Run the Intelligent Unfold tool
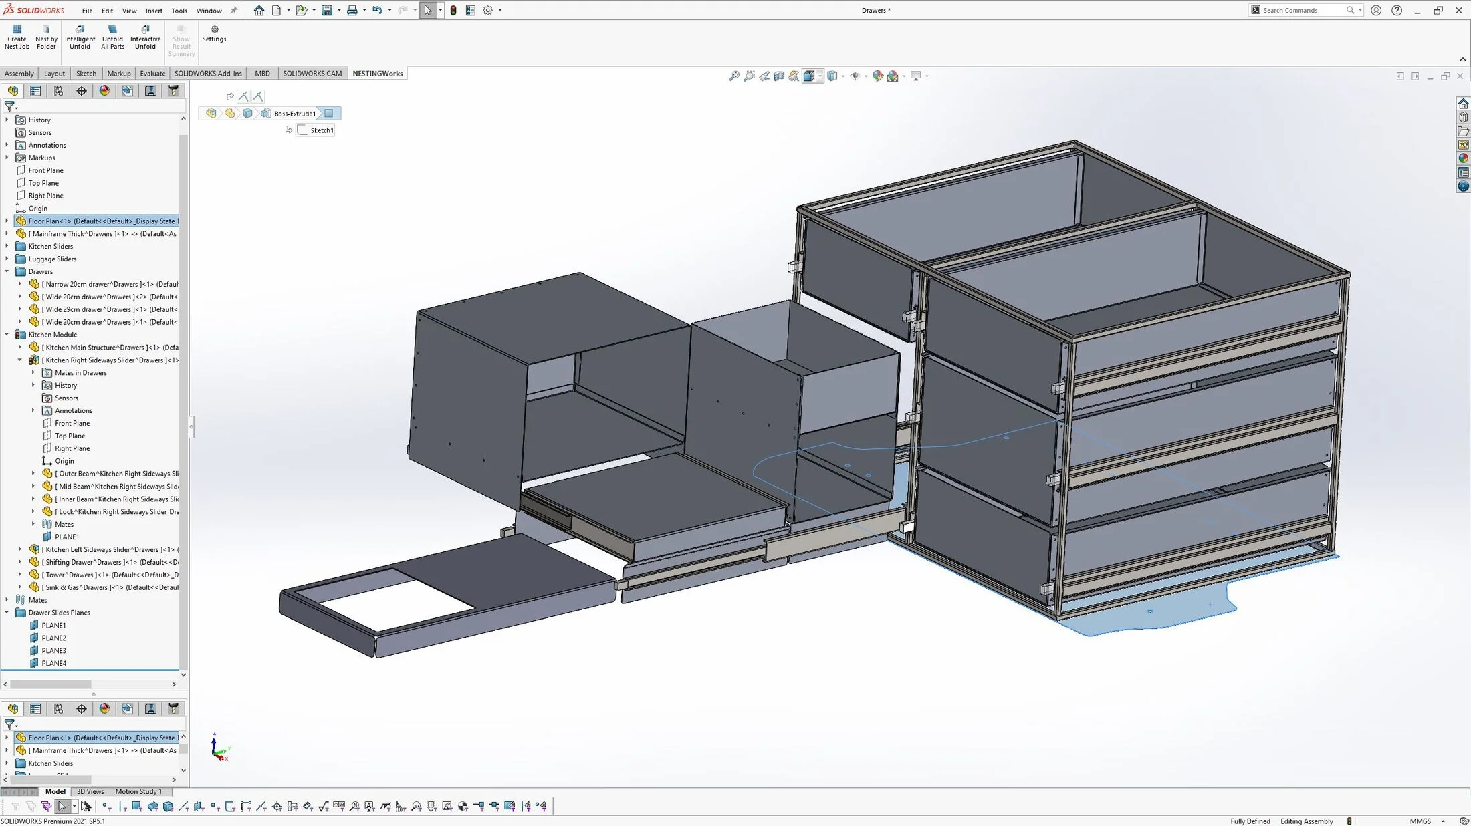The image size is (1471, 826). point(80,37)
